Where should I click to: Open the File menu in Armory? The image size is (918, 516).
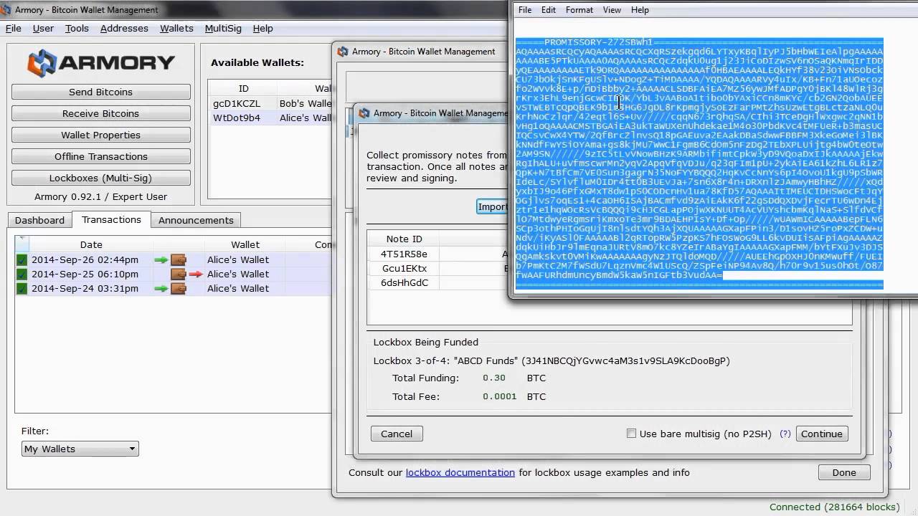pyautogui.click(x=13, y=29)
